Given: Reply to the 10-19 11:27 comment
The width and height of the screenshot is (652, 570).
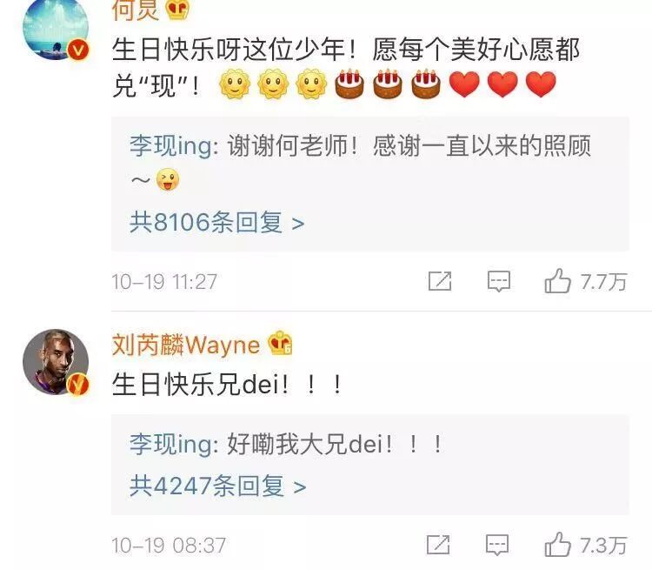Looking at the screenshot, I should coord(499,281).
